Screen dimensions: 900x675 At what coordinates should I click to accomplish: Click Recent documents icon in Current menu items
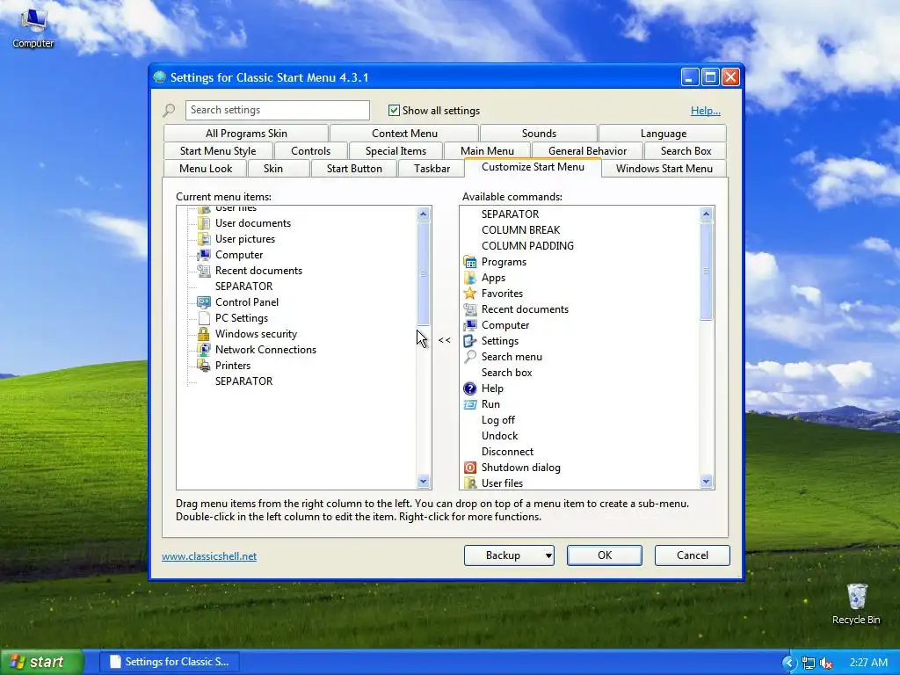[x=204, y=271]
